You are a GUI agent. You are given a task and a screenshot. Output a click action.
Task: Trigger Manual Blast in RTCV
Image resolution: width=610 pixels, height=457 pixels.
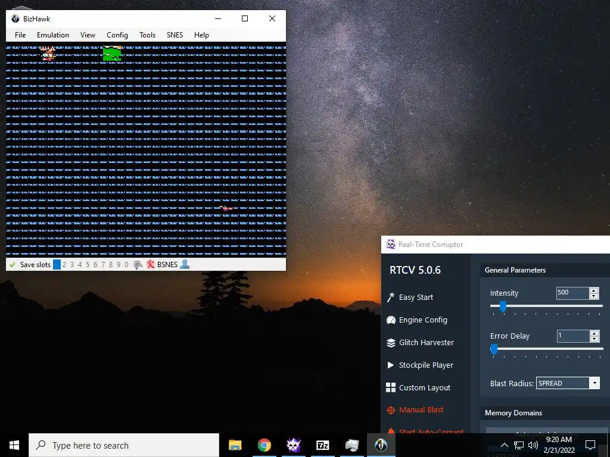[415, 409]
